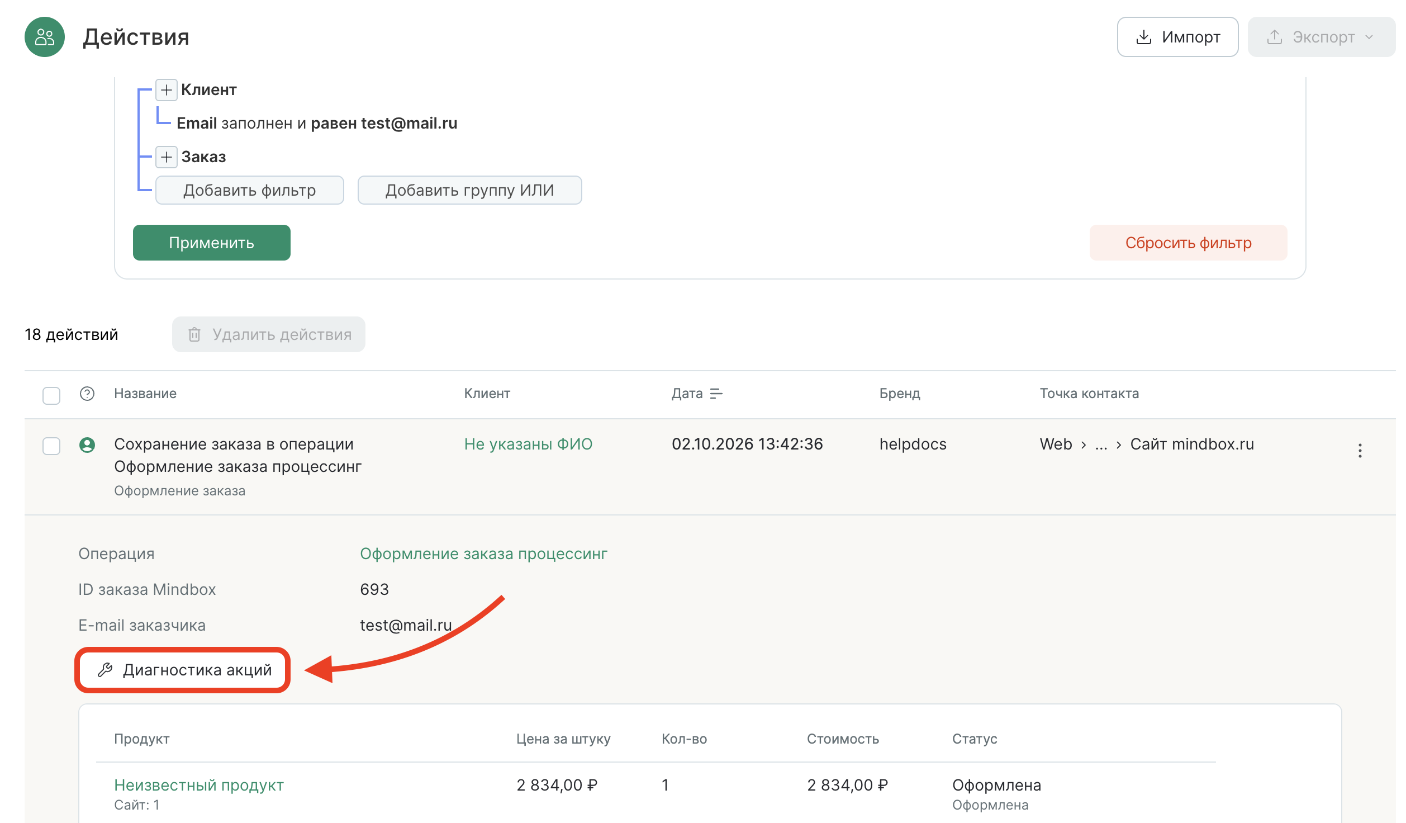Open the three-dot menu for the order row
1406x823 pixels.
pos(1360,451)
